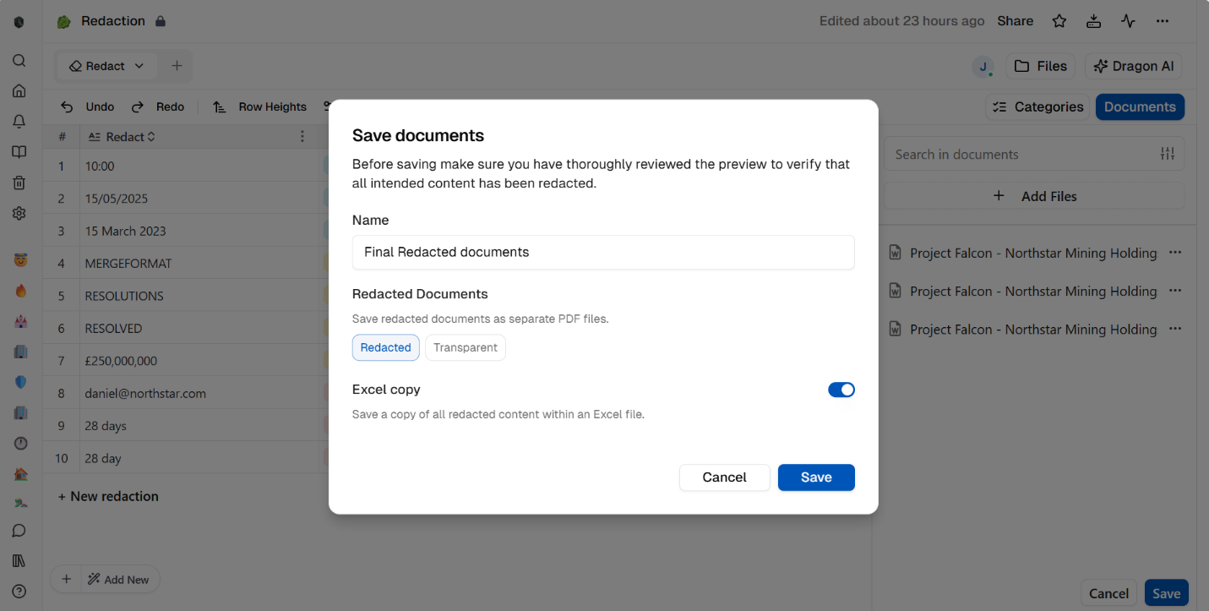Viewport: 1209px width, 611px height.
Task: Go to Home in the sidebar
Action: coord(19,91)
